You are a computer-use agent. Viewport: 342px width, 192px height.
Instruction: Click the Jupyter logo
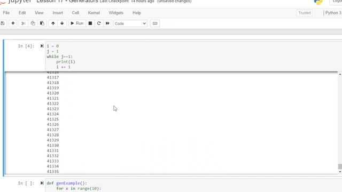(x=15, y=1)
